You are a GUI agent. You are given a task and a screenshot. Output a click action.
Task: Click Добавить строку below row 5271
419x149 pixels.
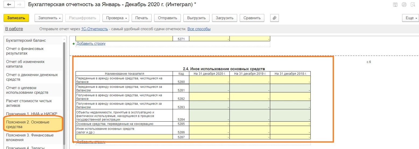pos(91,43)
